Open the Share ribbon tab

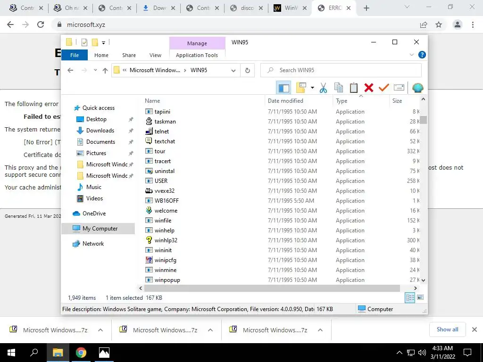pos(129,55)
